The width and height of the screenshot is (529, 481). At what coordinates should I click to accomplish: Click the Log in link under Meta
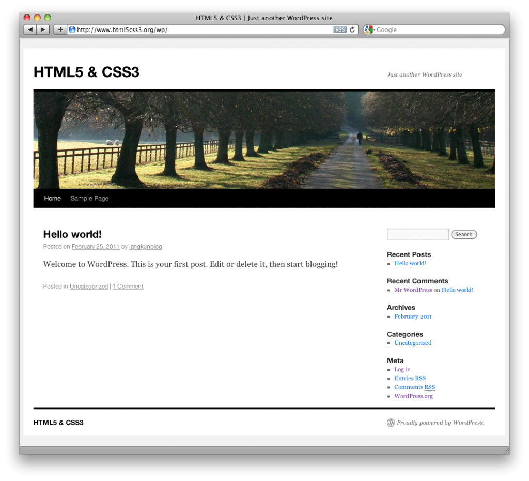[x=402, y=369]
